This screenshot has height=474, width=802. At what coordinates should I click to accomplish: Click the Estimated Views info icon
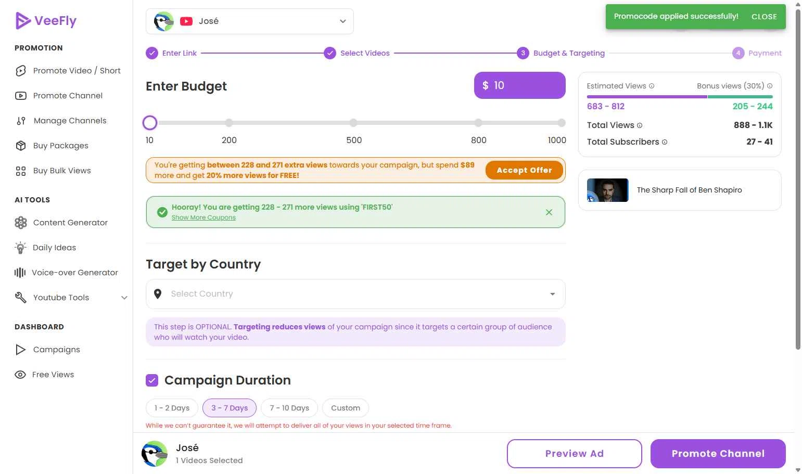click(x=652, y=86)
